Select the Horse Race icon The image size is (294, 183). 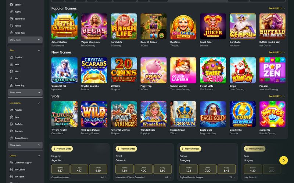(x=11, y=33)
